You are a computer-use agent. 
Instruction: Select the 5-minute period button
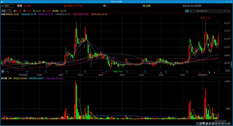[217, 11]
